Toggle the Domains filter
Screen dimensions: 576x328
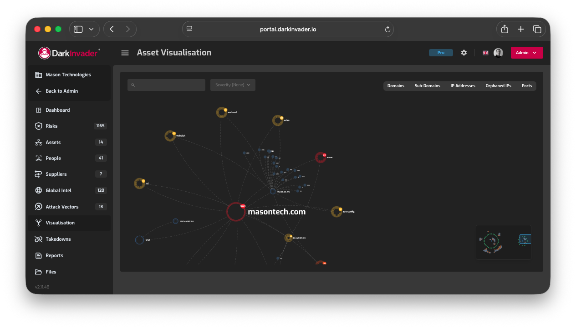pyautogui.click(x=396, y=85)
